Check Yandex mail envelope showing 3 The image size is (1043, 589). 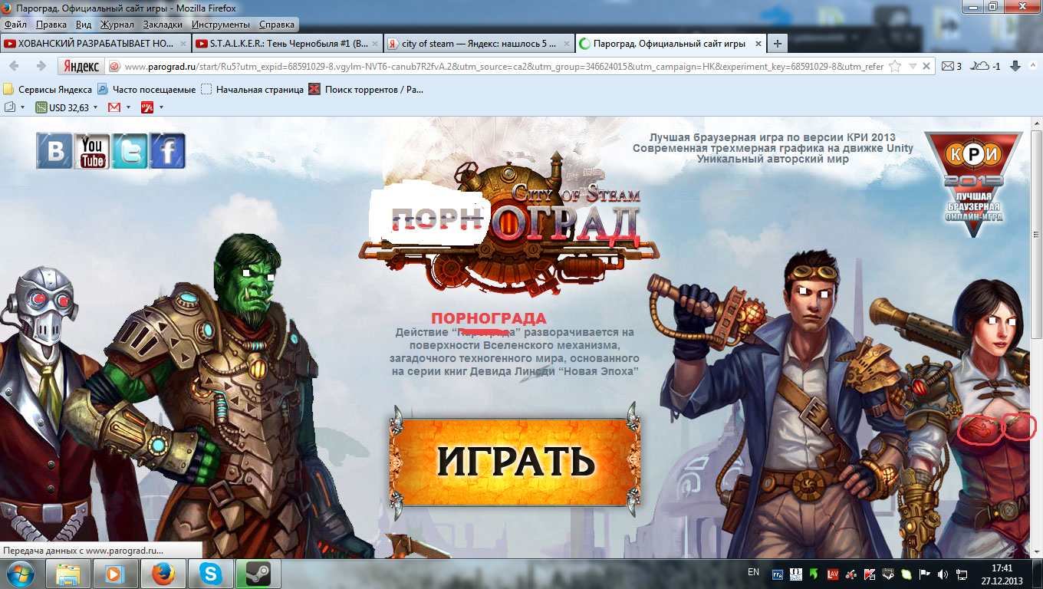(952, 67)
